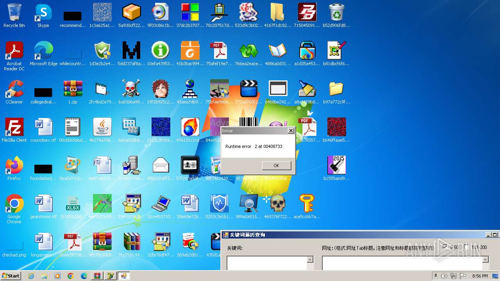Select the black M icon 5dd237af8a
500x281 pixels.
(131, 54)
